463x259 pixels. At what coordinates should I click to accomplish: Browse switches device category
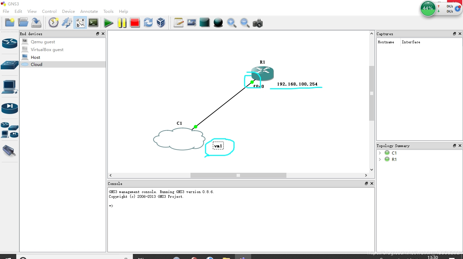coord(9,65)
